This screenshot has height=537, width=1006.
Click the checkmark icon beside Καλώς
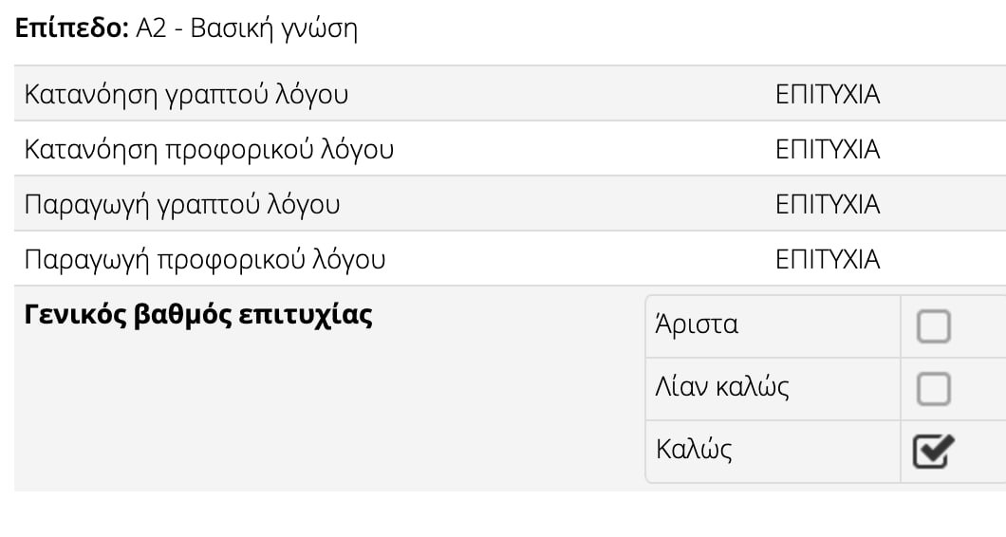932,451
